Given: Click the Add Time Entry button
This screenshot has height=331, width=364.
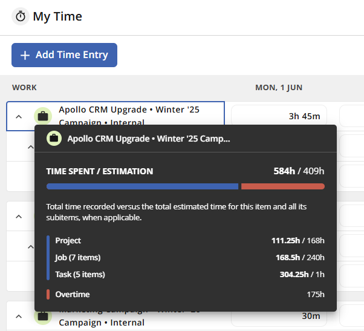Looking at the screenshot, I should tap(64, 55).
